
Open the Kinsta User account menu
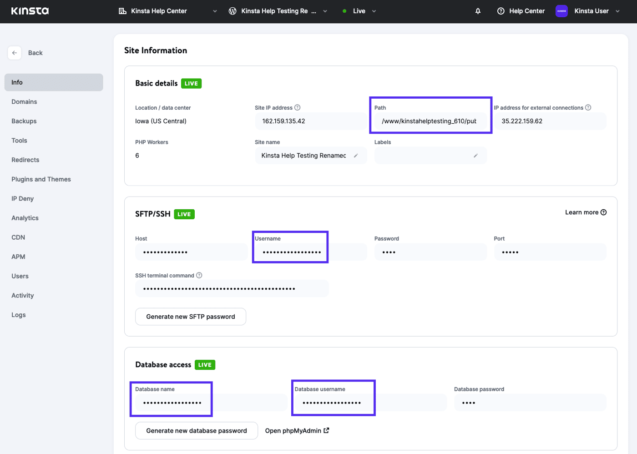[617, 11]
